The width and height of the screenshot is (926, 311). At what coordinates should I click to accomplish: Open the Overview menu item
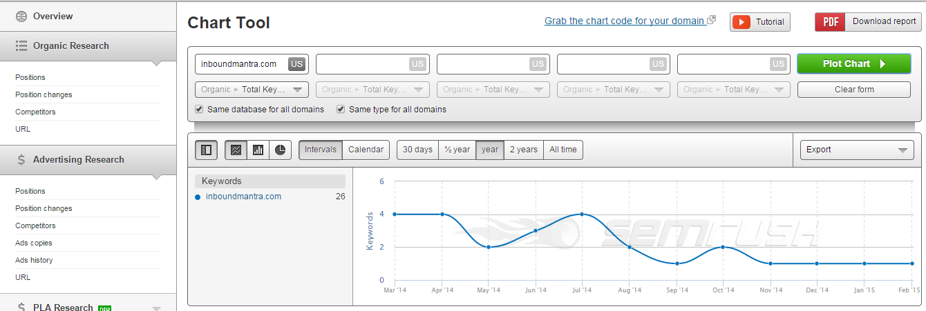(x=88, y=16)
